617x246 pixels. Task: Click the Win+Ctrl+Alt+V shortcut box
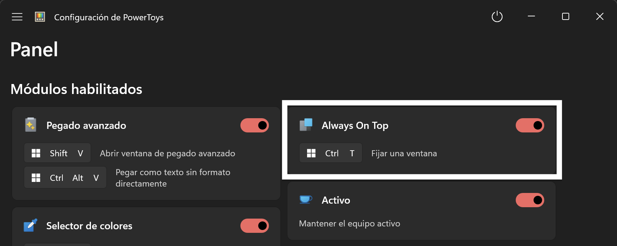point(65,178)
